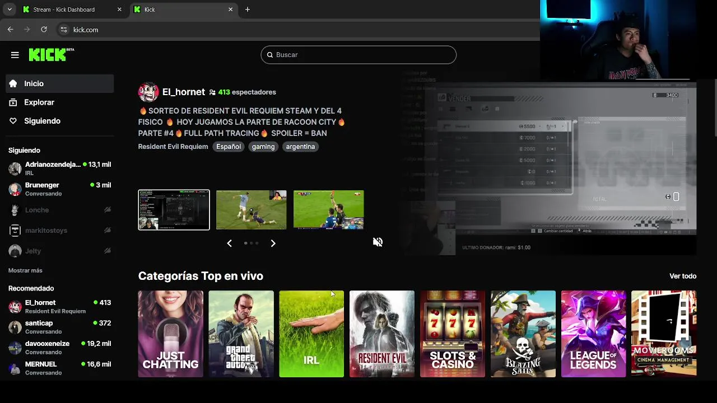This screenshot has width=717, height=403.
Task: Click santicap avatar in sidebar
Action: [x=15, y=327]
